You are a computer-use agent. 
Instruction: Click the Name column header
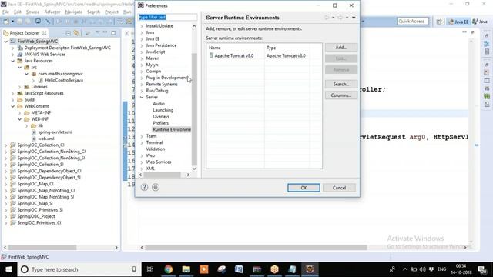click(x=236, y=48)
